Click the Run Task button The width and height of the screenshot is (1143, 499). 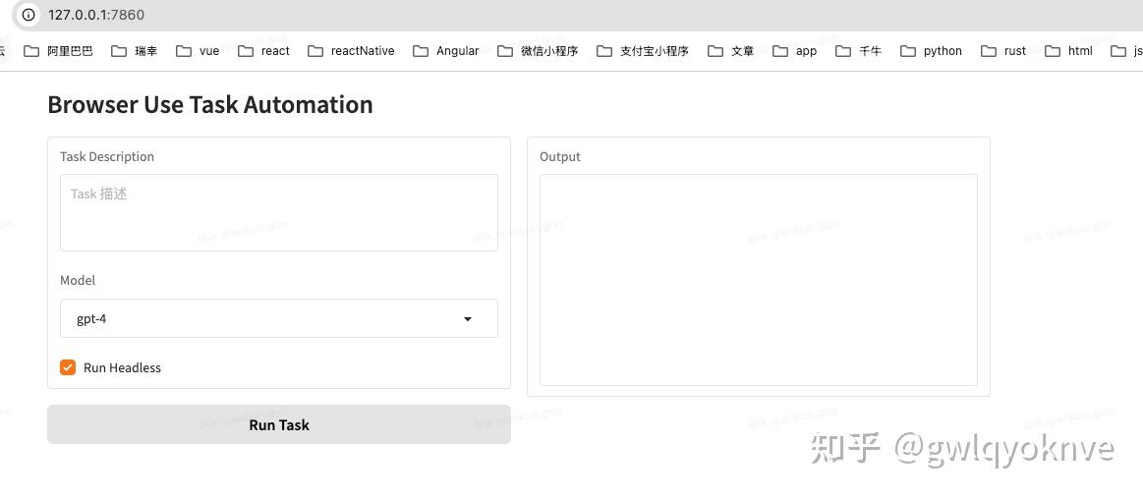(x=278, y=424)
